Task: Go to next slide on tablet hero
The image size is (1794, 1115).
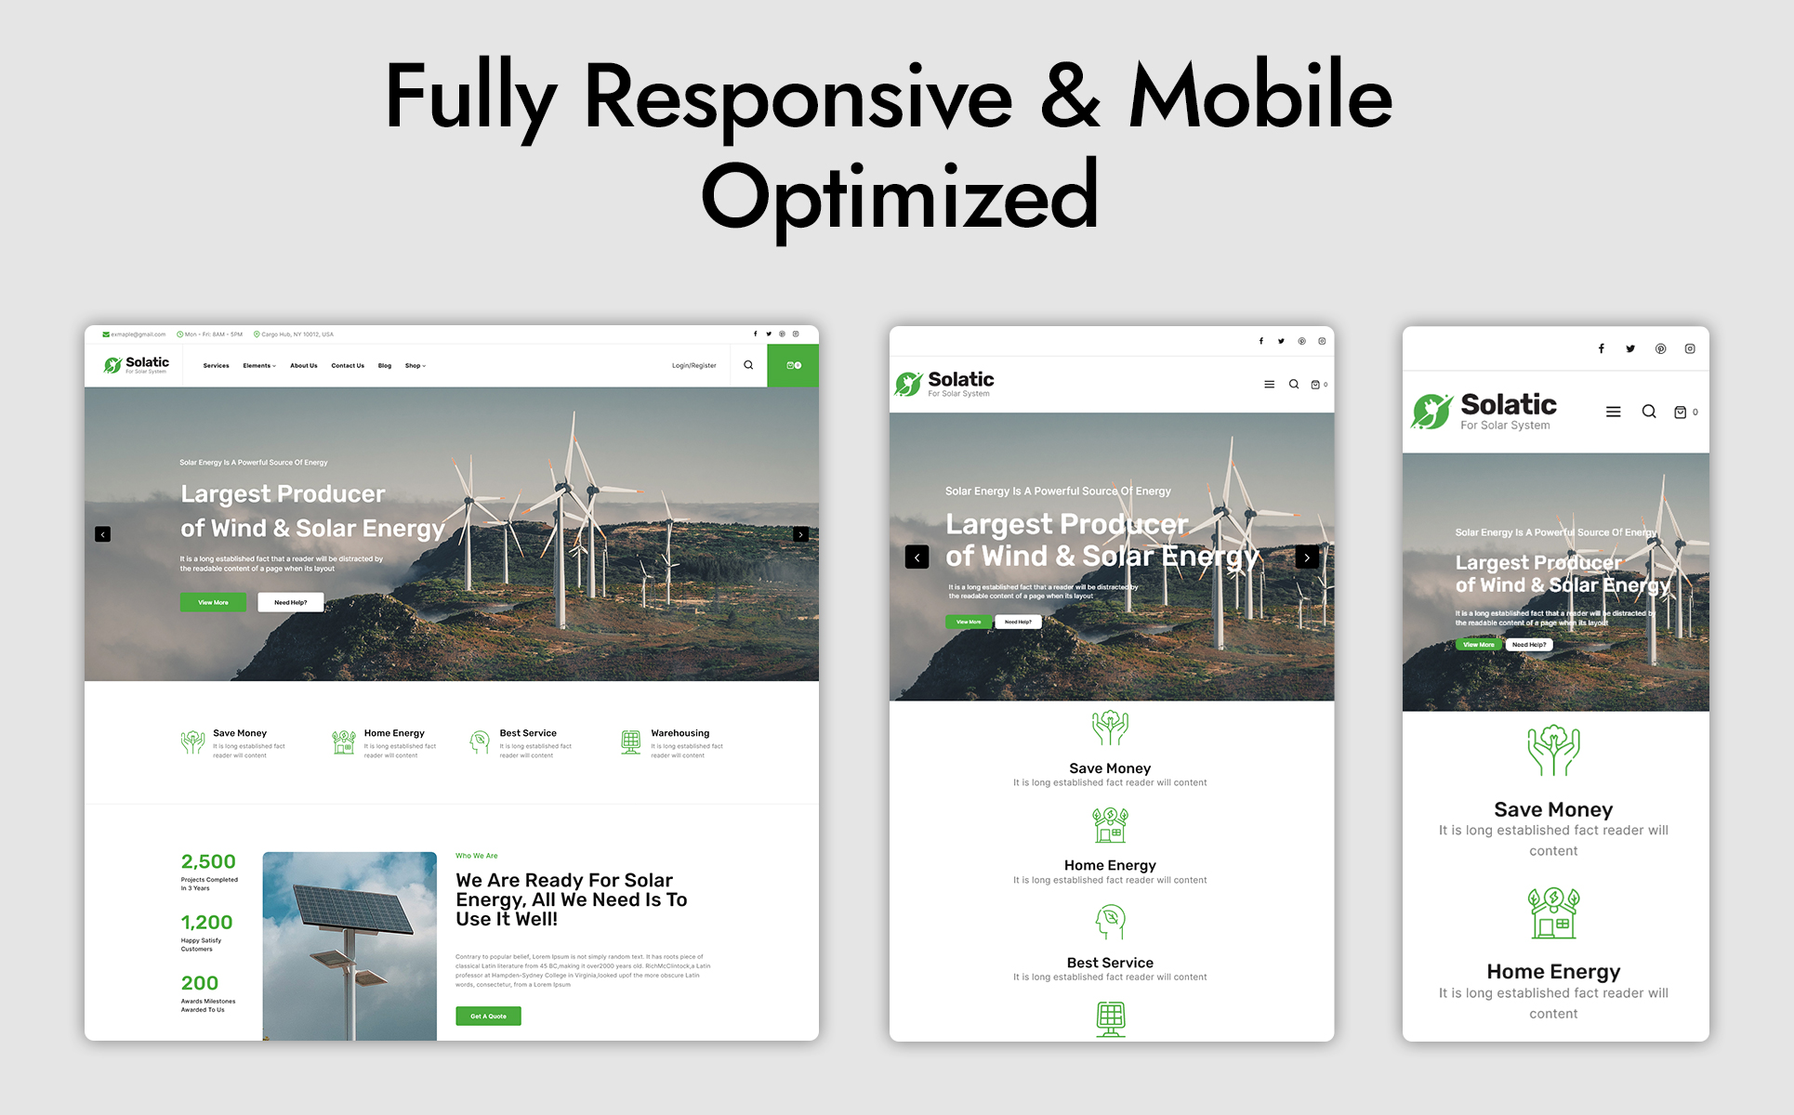Action: 1307,557
